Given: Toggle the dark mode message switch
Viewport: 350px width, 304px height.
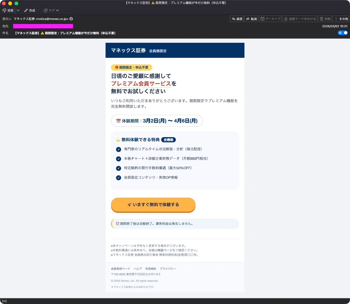Looking at the screenshot, I should click(x=343, y=33).
